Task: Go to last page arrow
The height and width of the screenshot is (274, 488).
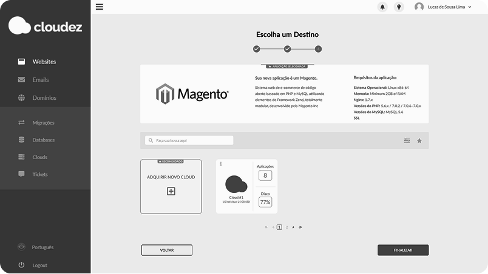Action: click(x=300, y=227)
